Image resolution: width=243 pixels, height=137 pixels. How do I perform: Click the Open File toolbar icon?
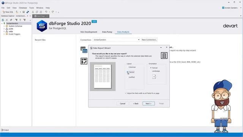[17, 12]
